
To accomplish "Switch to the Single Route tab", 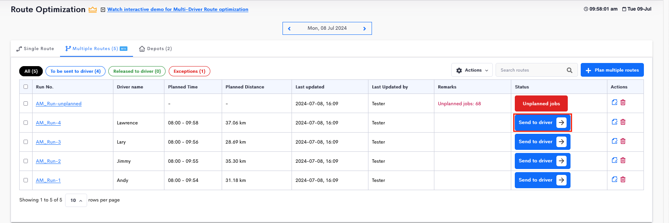I will pyautogui.click(x=35, y=49).
